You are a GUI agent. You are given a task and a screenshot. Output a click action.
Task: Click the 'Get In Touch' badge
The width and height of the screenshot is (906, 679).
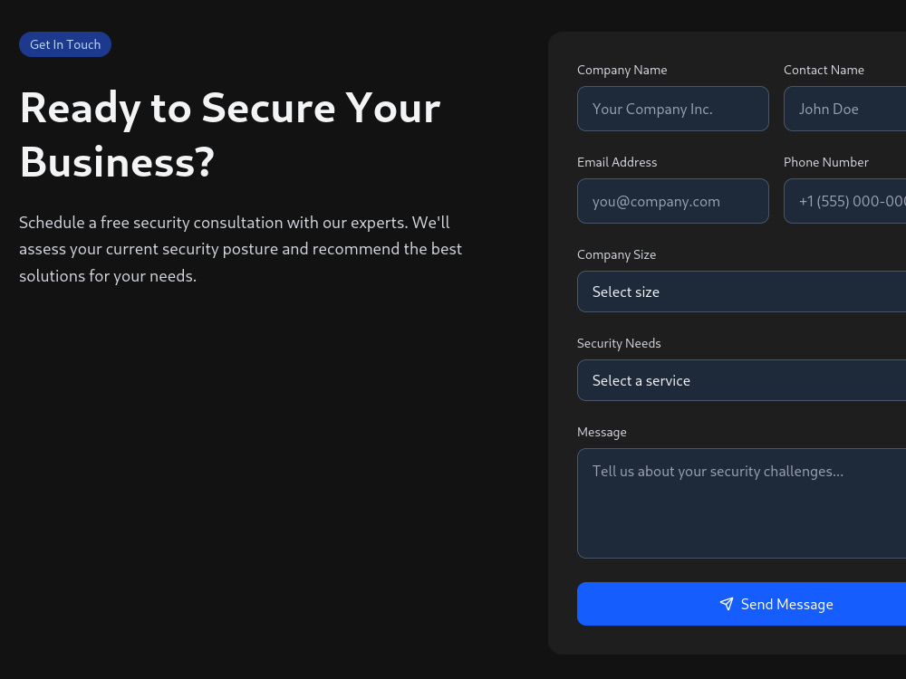click(x=65, y=44)
